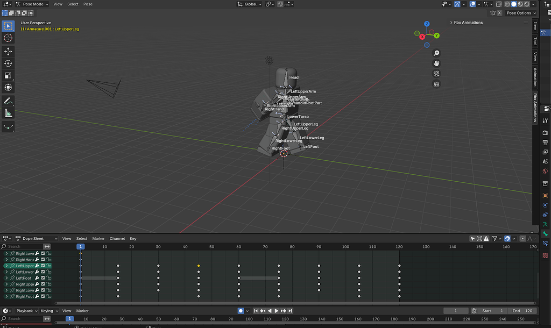This screenshot has height=328, width=551.
Task: Click the camera view icon in the viewport
Action: point(436,74)
